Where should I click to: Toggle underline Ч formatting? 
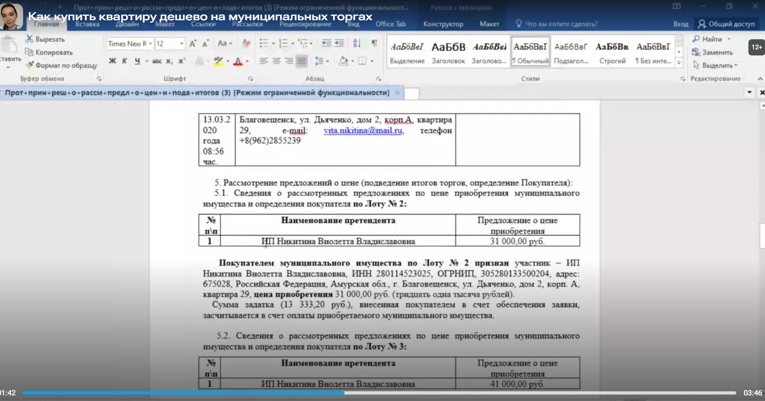(x=137, y=61)
